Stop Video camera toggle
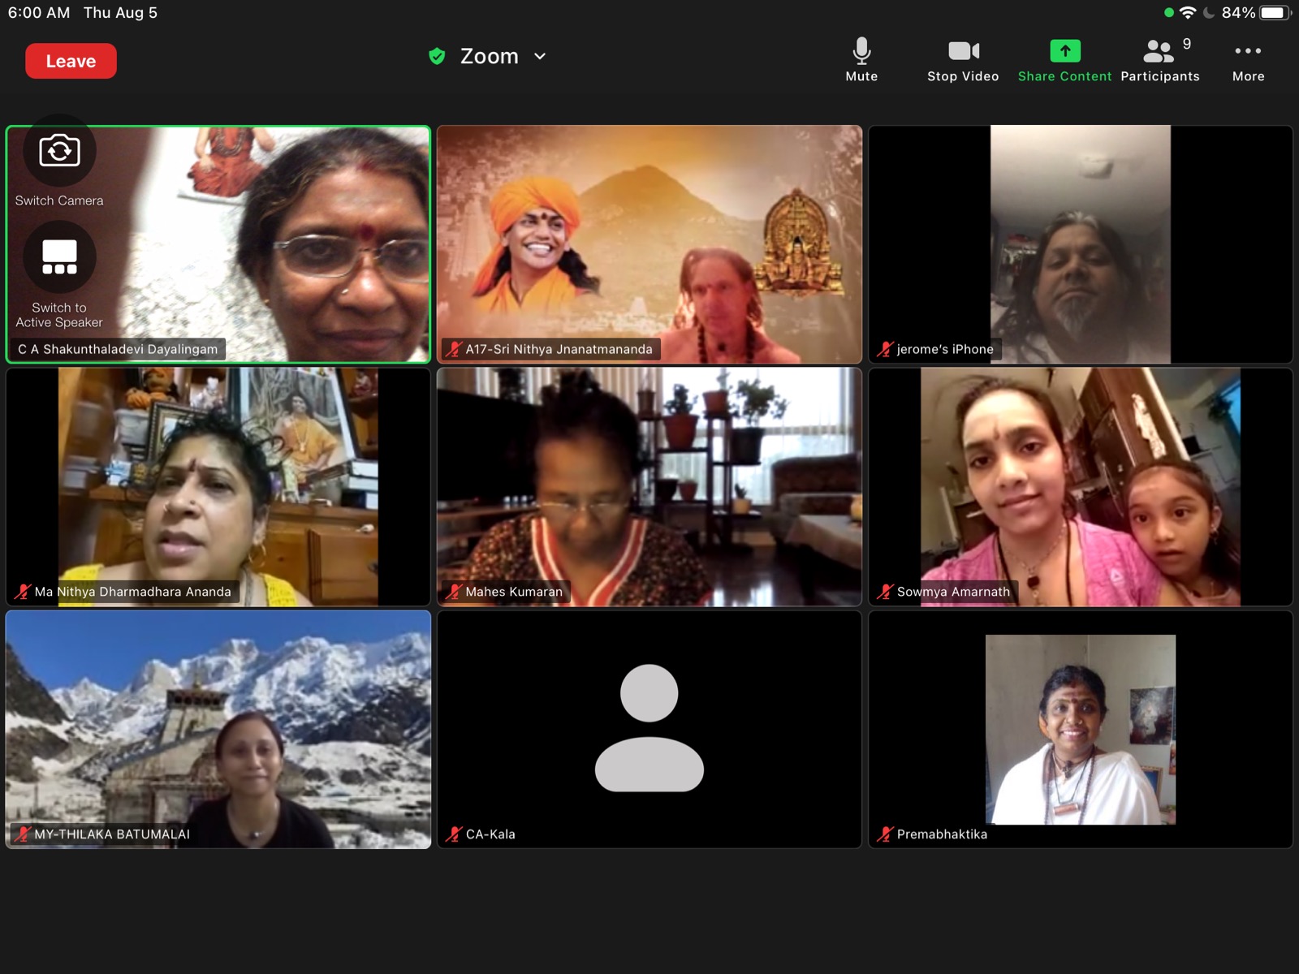This screenshot has width=1299, height=974. coord(963,60)
